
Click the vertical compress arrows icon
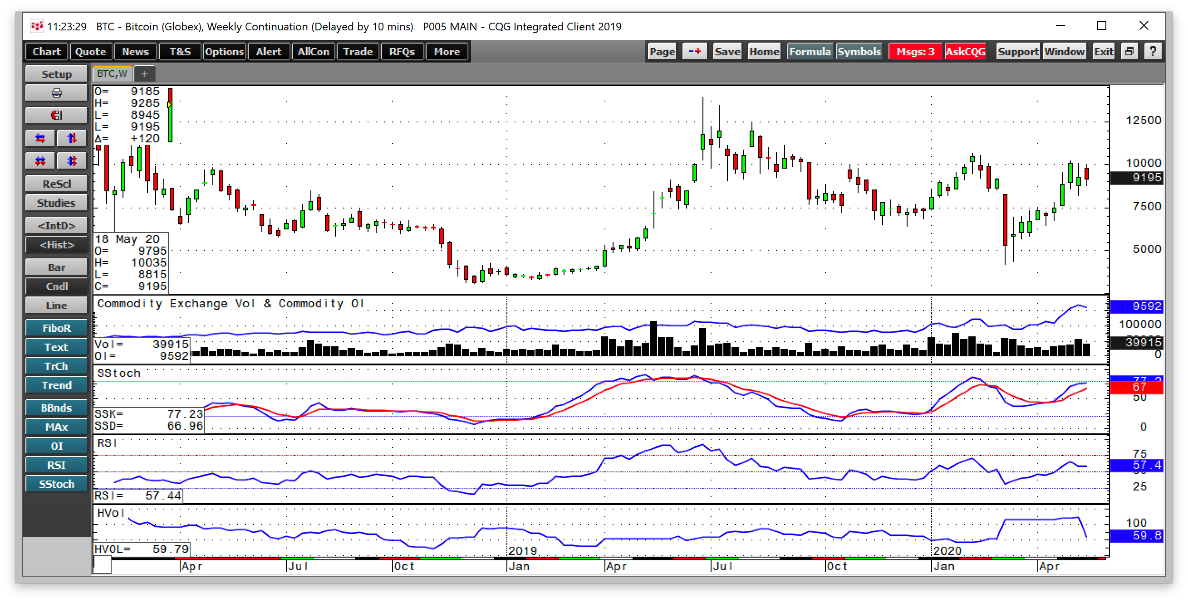[72, 161]
